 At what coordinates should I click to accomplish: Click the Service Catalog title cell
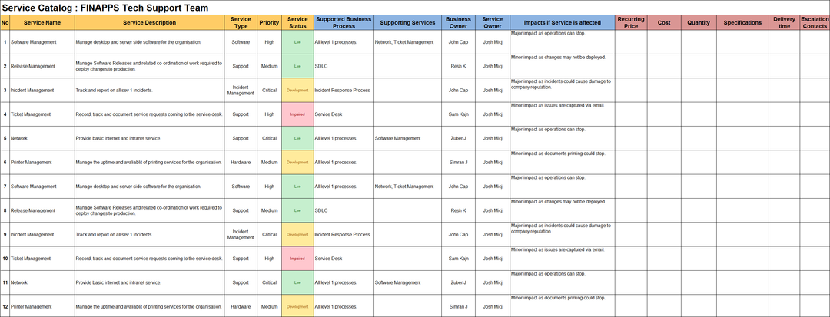pyautogui.click(x=106, y=7)
